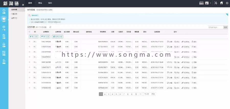Open the grid-squares section in left sidebar
The height and width of the screenshot is (109, 230).
click(x=4, y=53)
